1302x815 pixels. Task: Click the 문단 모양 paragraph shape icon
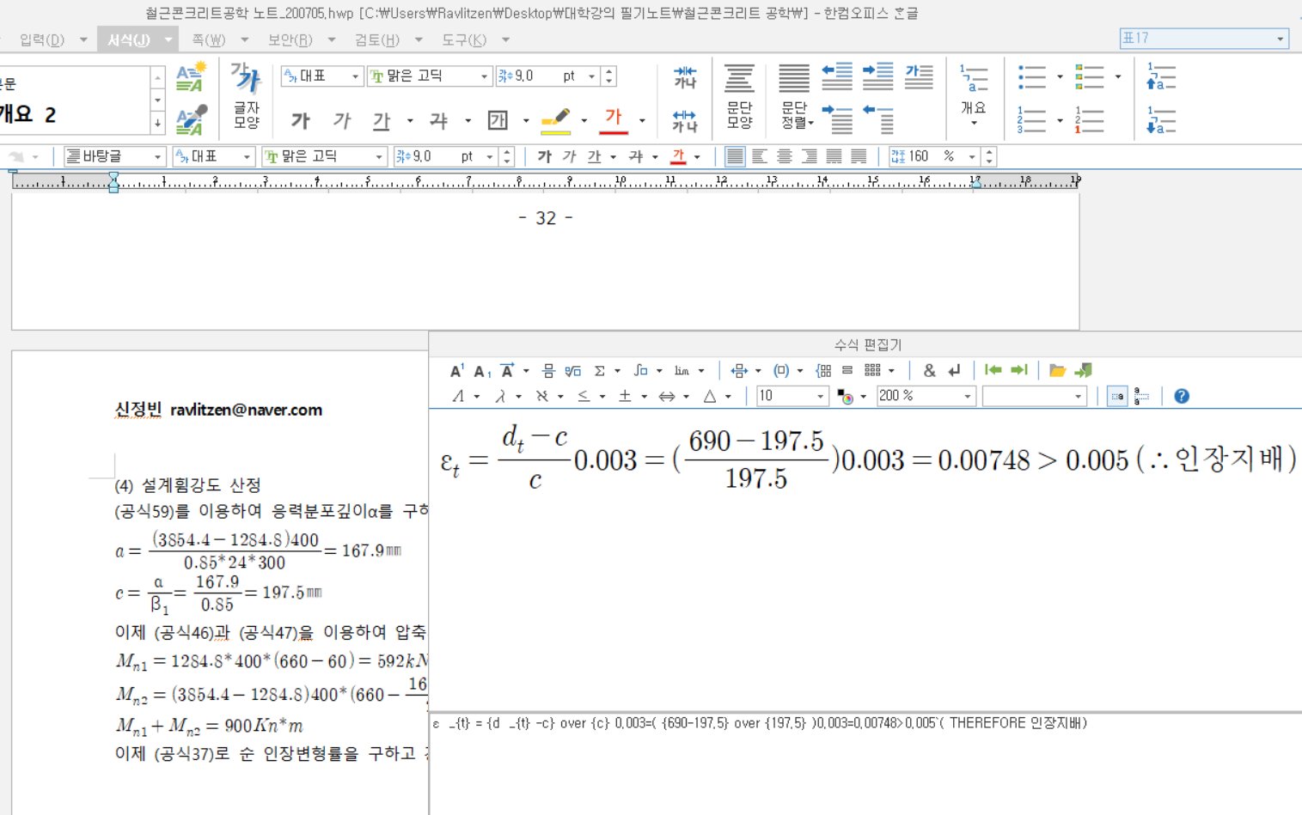pos(739,96)
